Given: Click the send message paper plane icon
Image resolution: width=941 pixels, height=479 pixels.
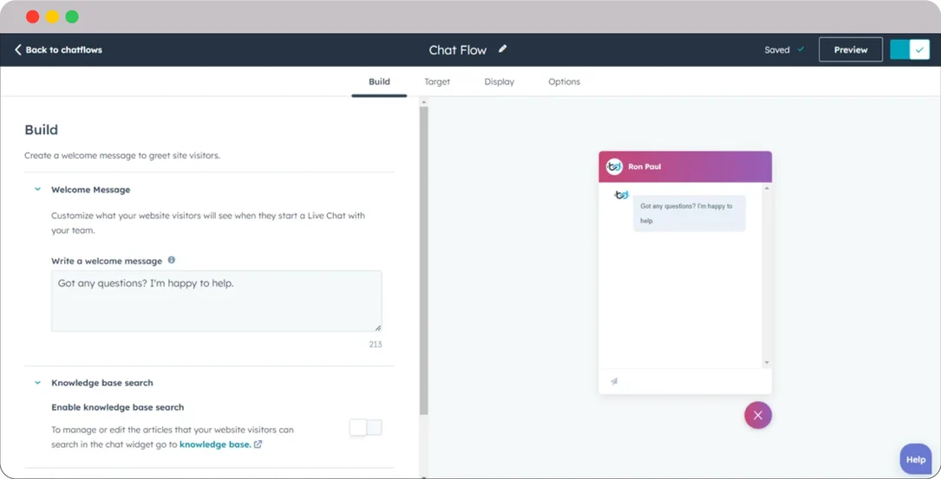Looking at the screenshot, I should 614,381.
